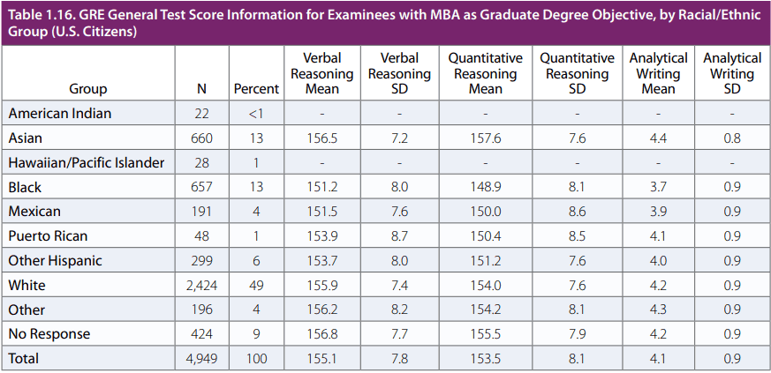Image resolution: width=771 pixels, height=373 pixels.
Task: Select Asian Analytical Writing SD 0.8
Action: point(731,138)
